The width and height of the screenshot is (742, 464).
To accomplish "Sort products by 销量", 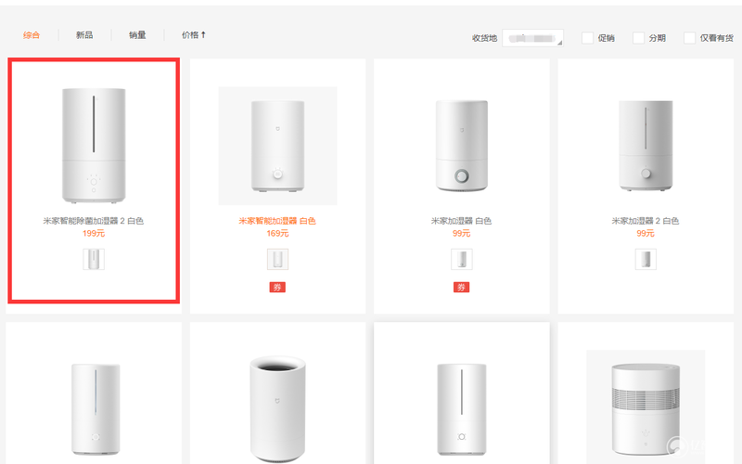I will (137, 35).
